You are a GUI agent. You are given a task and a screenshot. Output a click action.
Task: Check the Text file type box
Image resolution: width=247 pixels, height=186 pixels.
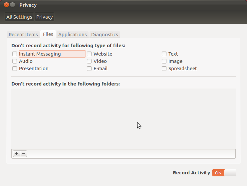(164, 54)
